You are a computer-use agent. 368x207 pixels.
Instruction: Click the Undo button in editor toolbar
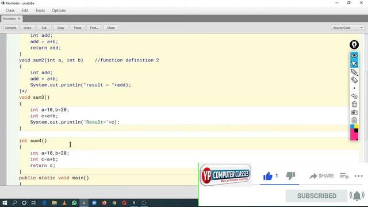[27, 28]
